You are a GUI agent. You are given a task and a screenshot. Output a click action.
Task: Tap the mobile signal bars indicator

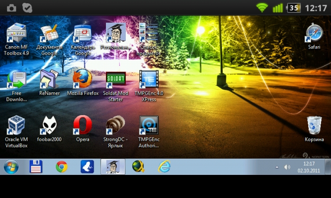pyautogui.click(x=278, y=8)
